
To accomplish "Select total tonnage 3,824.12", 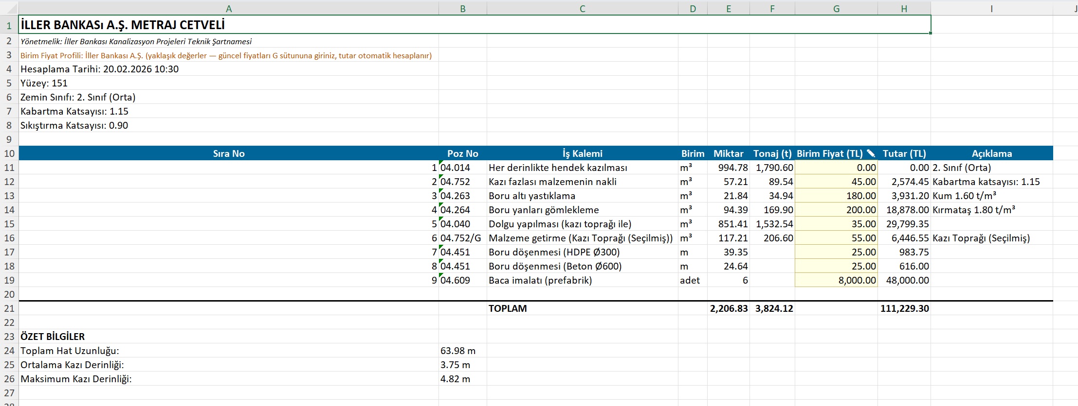I will [x=772, y=308].
